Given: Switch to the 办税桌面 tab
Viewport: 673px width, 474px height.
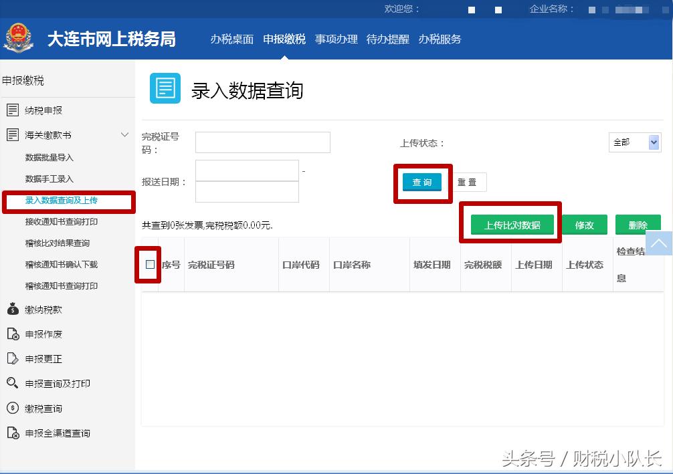Looking at the screenshot, I should coord(232,39).
